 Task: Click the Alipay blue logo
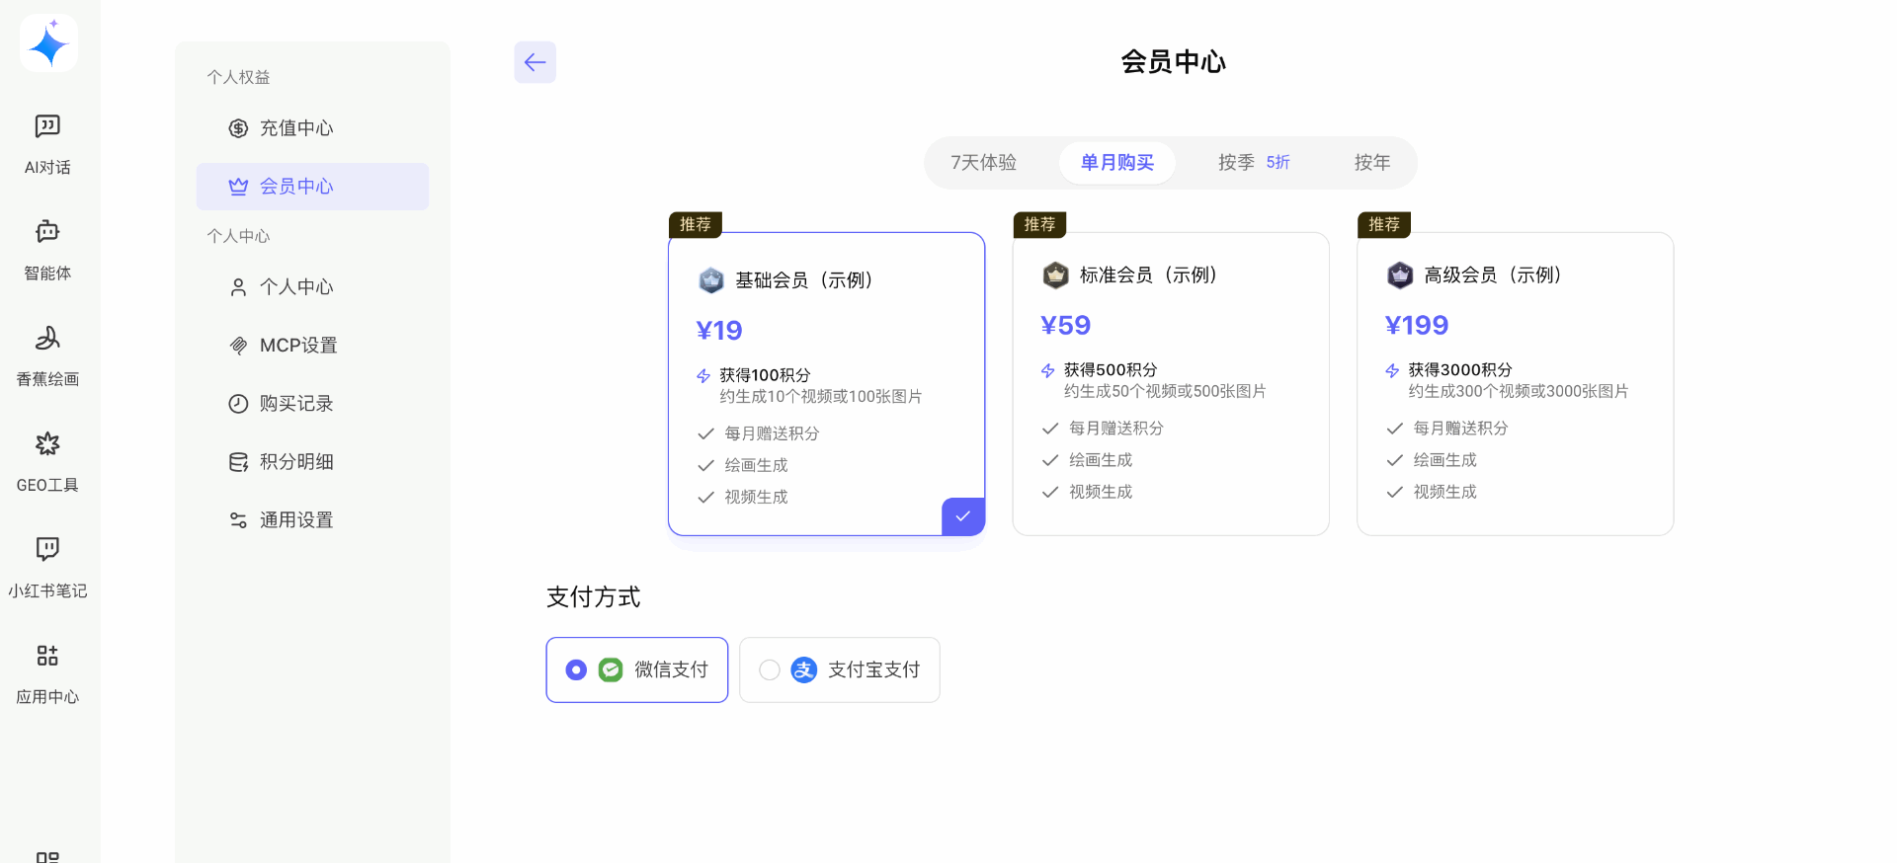click(x=804, y=670)
